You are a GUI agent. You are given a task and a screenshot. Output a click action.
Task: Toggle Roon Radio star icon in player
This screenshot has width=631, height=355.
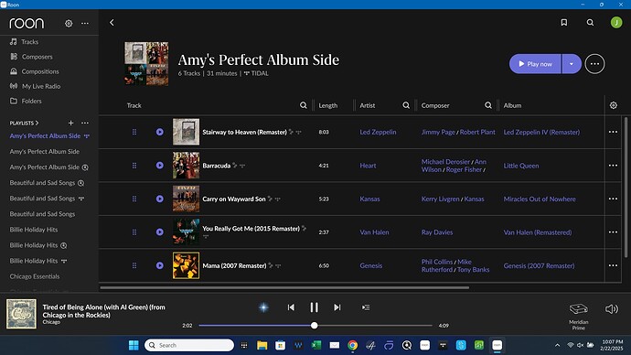(263, 307)
